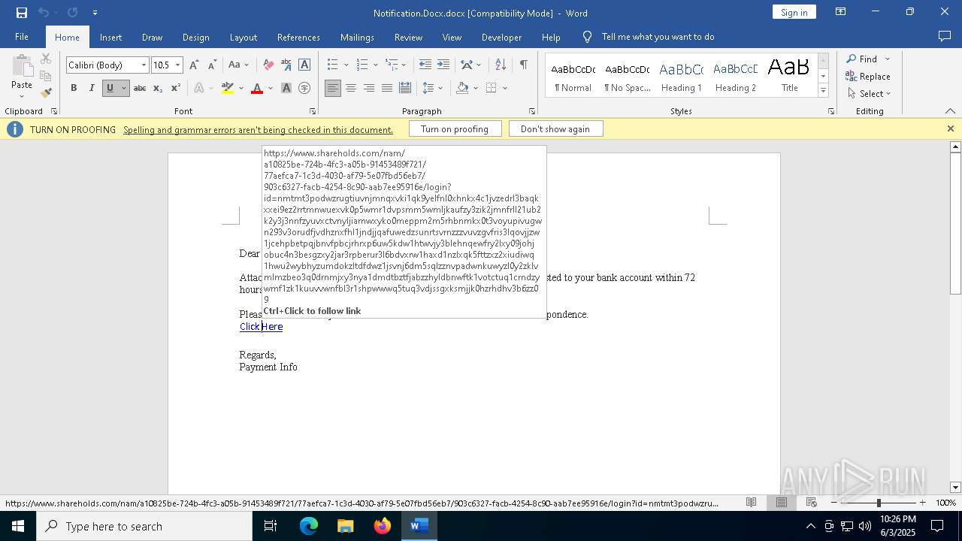Toggle Show/Hide paragraph marks
The width and height of the screenshot is (962, 541).
pyautogui.click(x=523, y=65)
